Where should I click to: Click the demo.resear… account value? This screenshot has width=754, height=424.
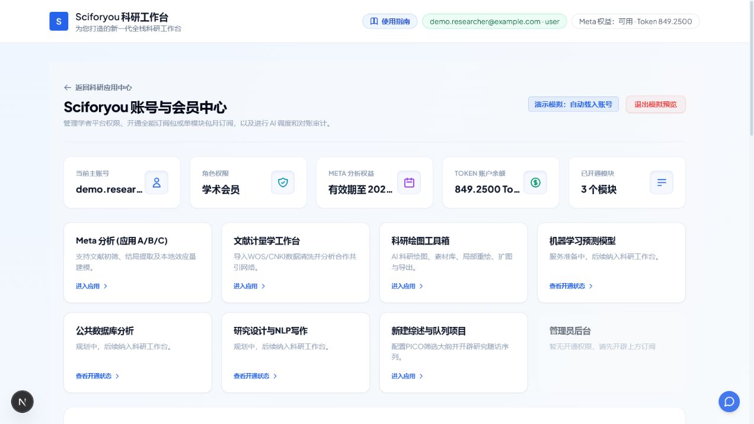tap(109, 189)
